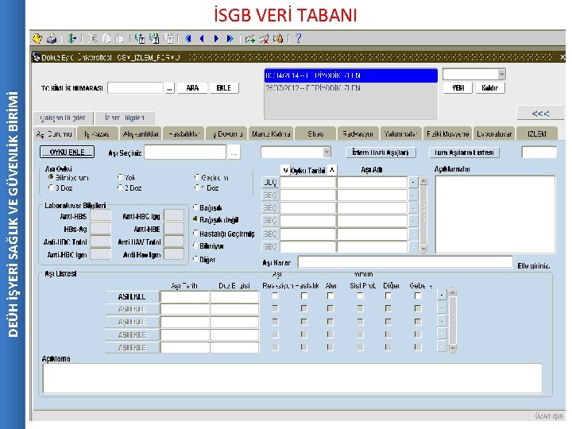
Task: Click the Açıklamalar text box on the right
Action: [495, 214]
